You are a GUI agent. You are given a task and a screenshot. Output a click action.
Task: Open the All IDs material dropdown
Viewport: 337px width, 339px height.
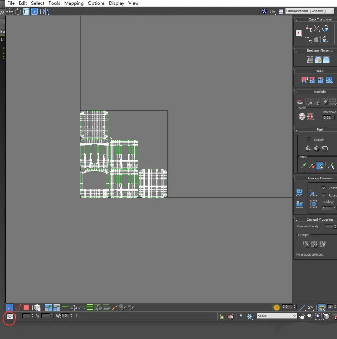pyautogui.click(x=277, y=316)
